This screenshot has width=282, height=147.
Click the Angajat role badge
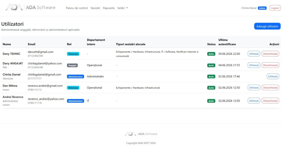[x=72, y=65]
